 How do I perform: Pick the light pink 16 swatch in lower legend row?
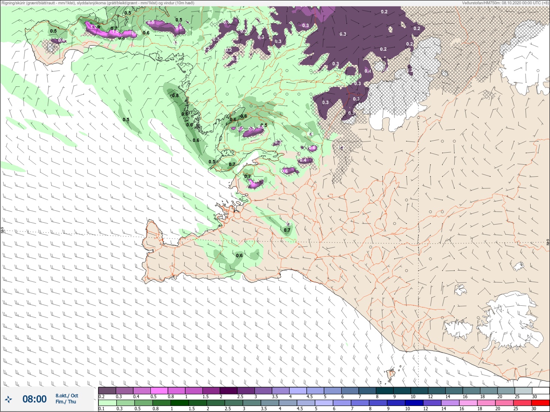468,403
